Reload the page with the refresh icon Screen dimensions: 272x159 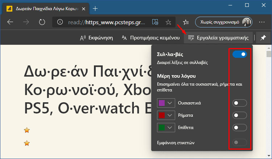click(x=42, y=22)
